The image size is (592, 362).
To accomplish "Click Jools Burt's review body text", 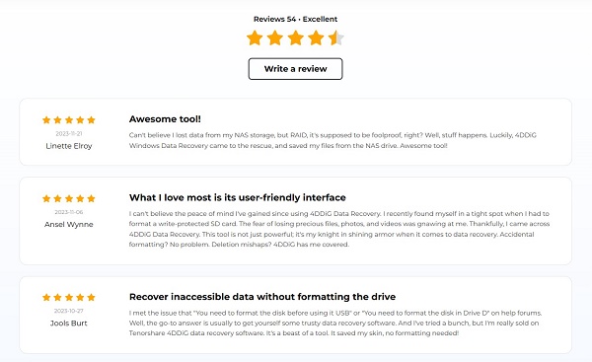I will click(335, 324).
